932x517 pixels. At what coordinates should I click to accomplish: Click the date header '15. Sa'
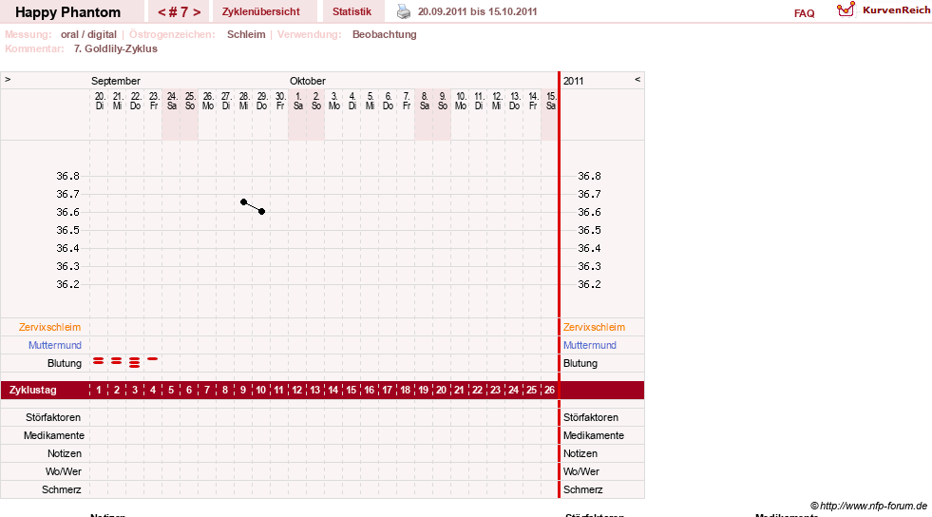pos(551,101)
